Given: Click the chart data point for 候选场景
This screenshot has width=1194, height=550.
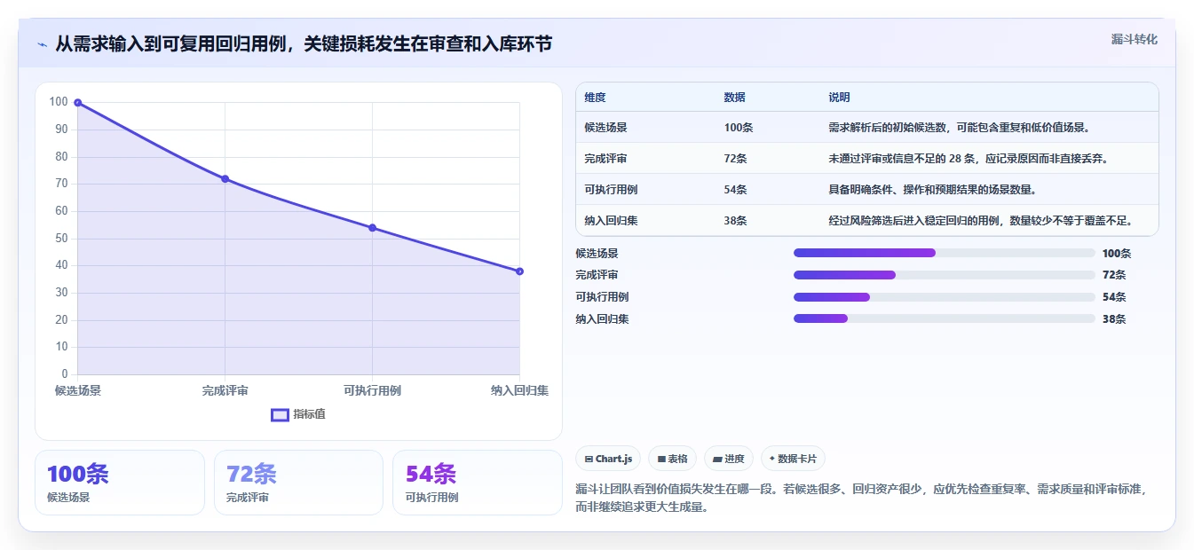Looking at the screenshot, I should (78, 103).
